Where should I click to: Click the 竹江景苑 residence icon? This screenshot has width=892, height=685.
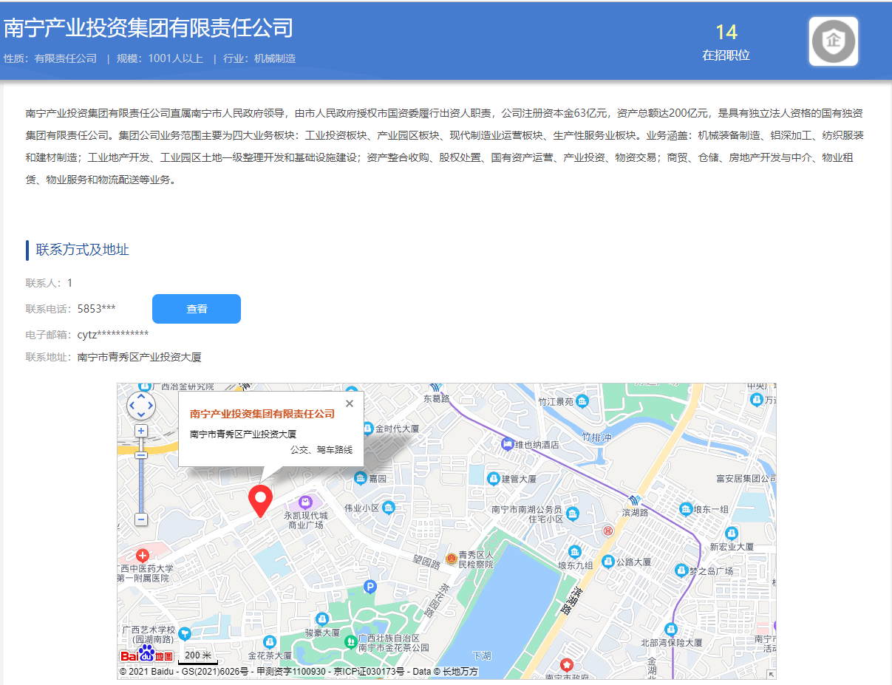[x=582, y=401]
